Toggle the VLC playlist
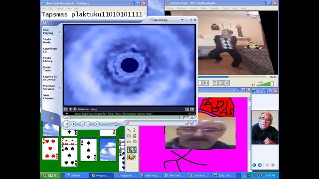This screenshot has width=319, height=179. (x=215, y=83)
